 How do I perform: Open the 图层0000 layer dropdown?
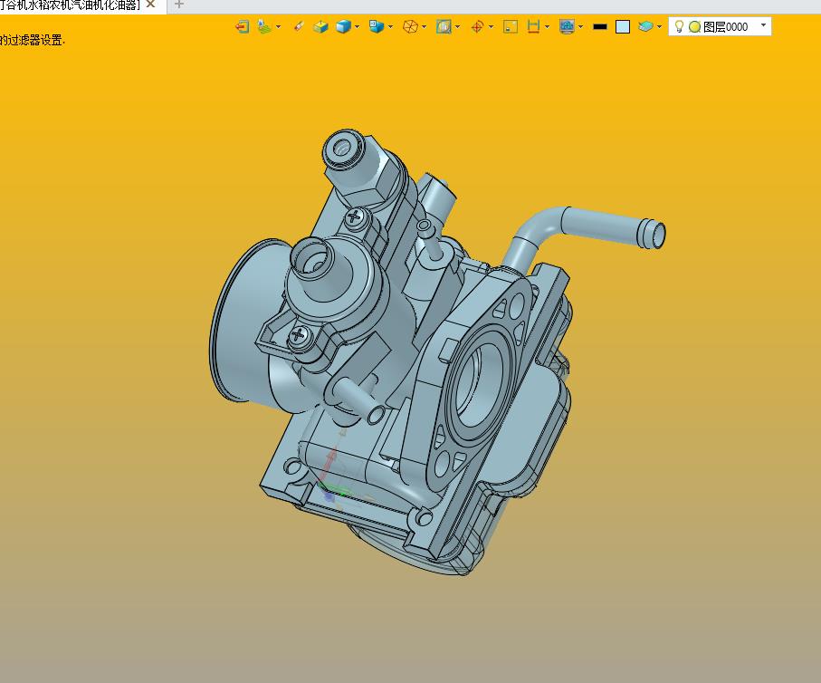pyautogui.click(x=763, y=25)
